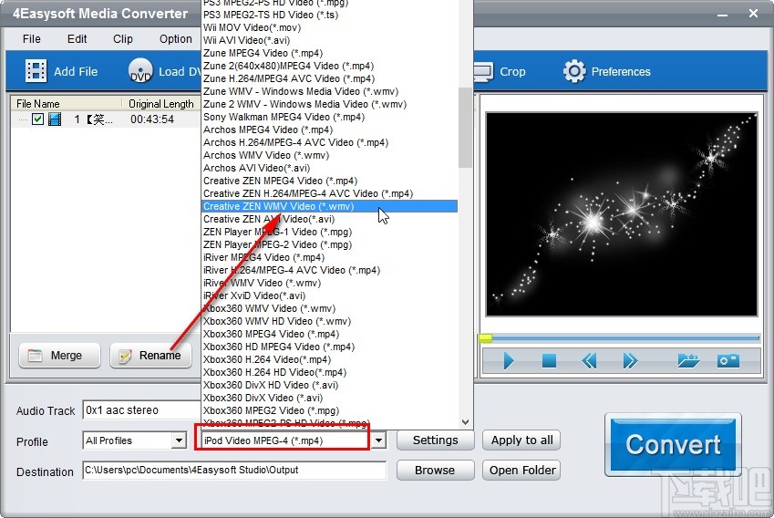Click the video preview area
Image resolution: width=774 pixels, height=518 pixels.
(x=621, y=214)
